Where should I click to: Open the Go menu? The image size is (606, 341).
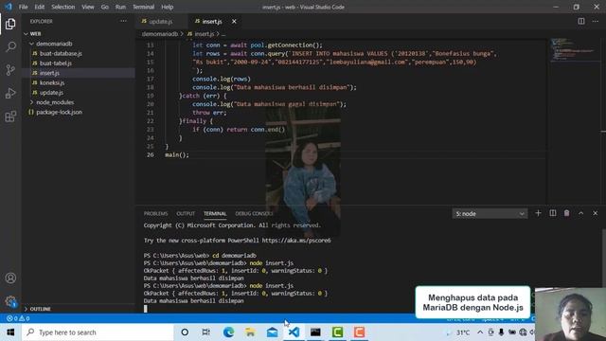105,7
